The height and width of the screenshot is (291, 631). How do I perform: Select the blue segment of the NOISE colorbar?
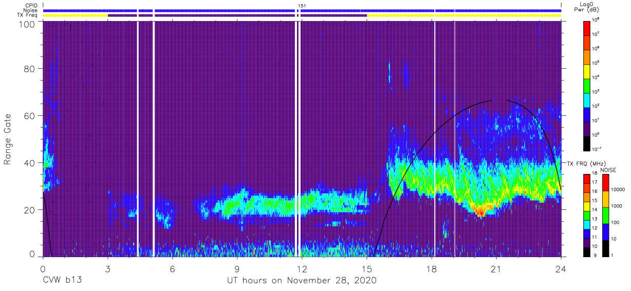coord(605,232)
